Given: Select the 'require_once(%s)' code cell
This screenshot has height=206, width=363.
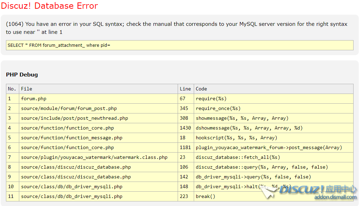Looking at the screenshot, I should pyautogui.click(x=273, y=109).
